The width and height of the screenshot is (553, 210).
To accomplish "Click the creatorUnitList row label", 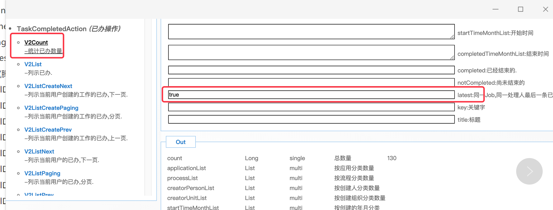I will pyautogui.click(x=187, y=198).
